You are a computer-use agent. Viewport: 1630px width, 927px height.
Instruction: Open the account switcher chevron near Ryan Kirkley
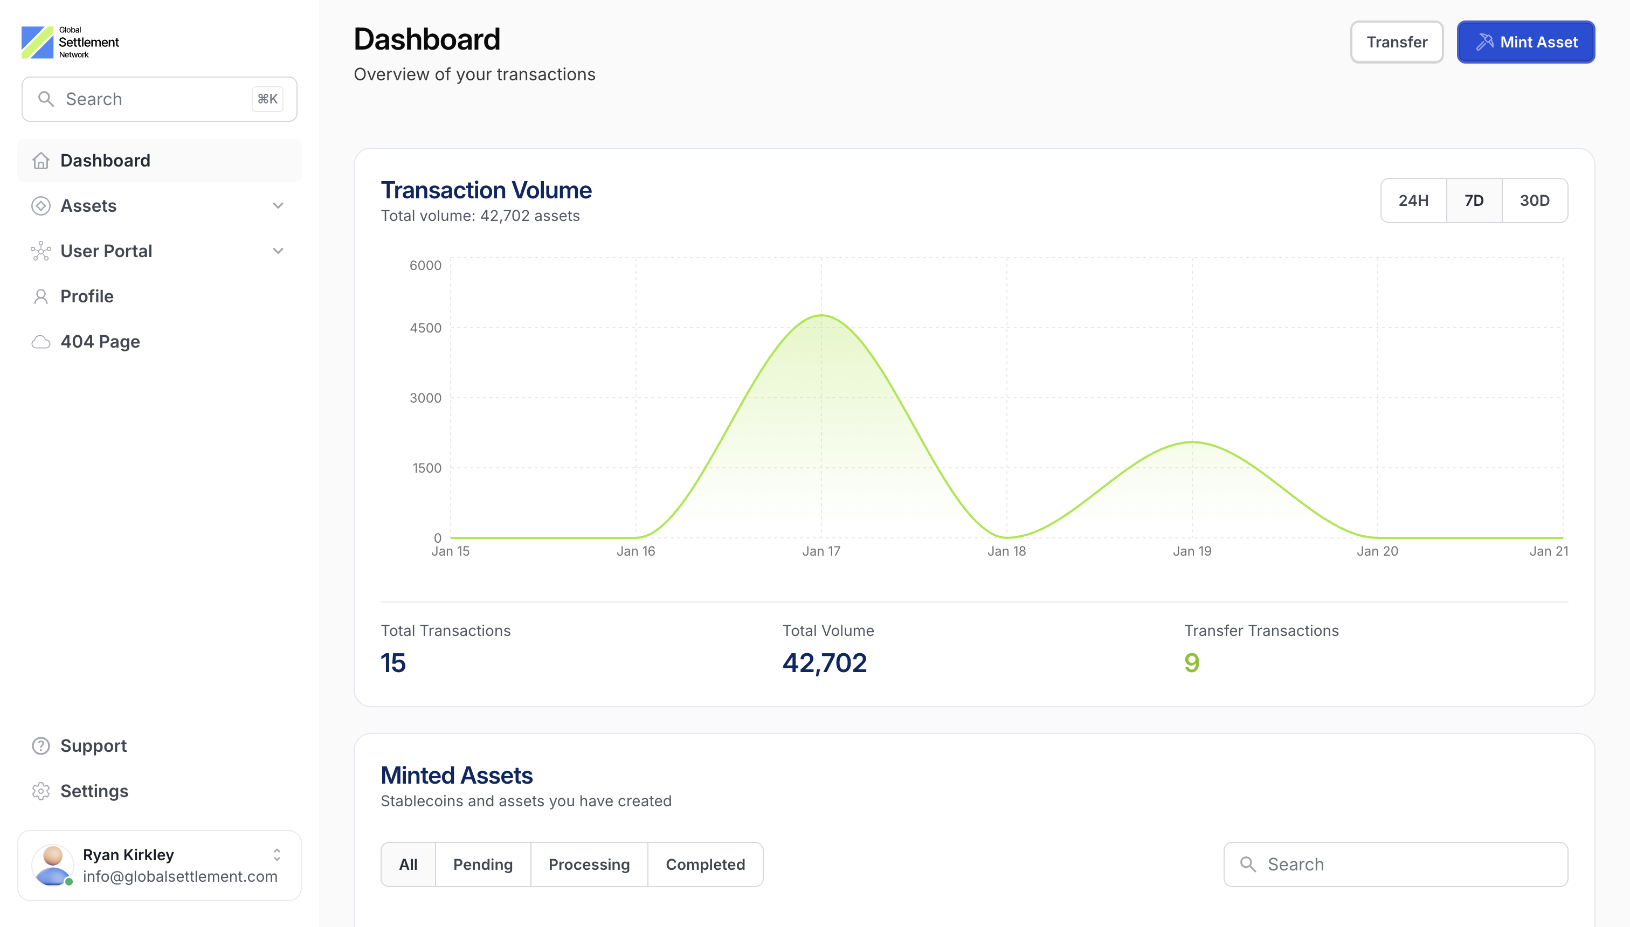click(x=277, y=856)
